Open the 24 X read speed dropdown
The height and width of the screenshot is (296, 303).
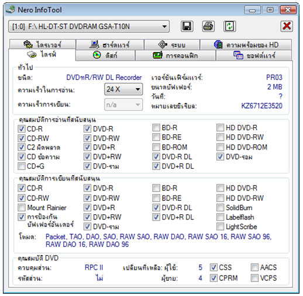click(x=123, y=89)
